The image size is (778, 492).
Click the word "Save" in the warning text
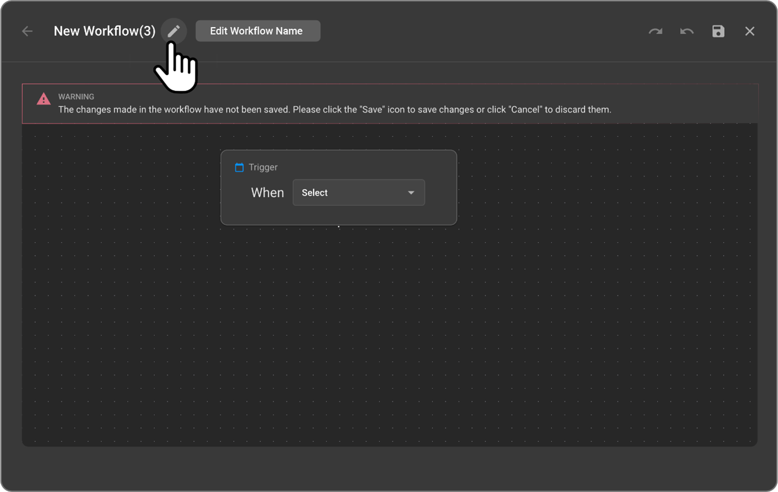pos(372,110)
